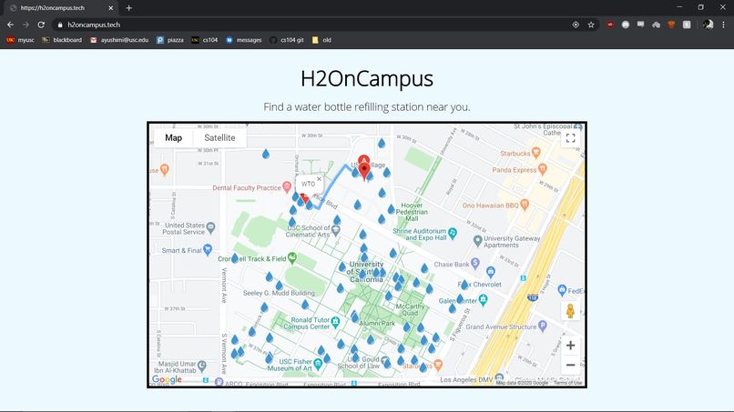Open the old bookmarks folder
734x412 pixels.
point(321,40)
